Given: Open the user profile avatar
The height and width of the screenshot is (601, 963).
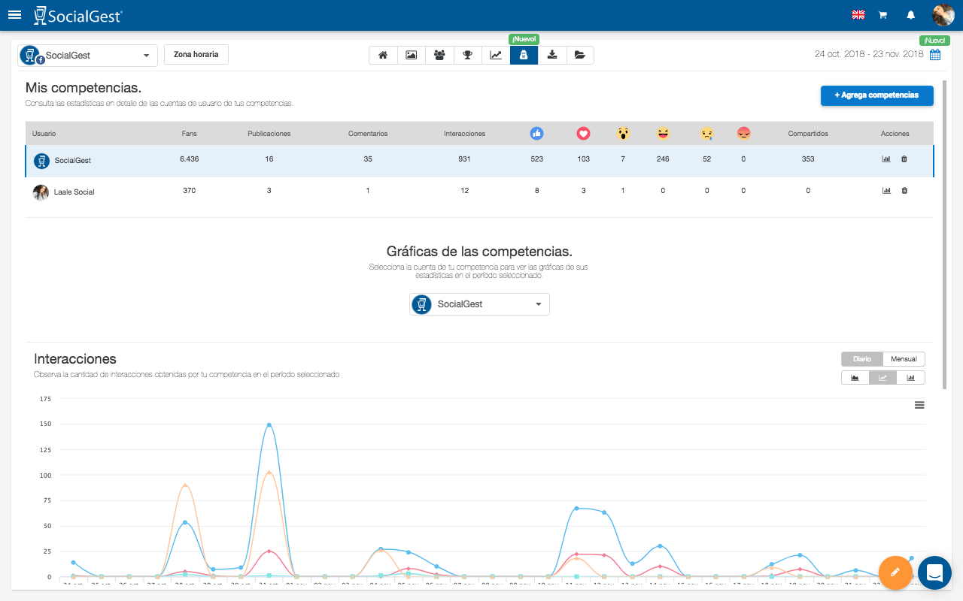Looking at the screenshot, I should [x=943, y=15].
